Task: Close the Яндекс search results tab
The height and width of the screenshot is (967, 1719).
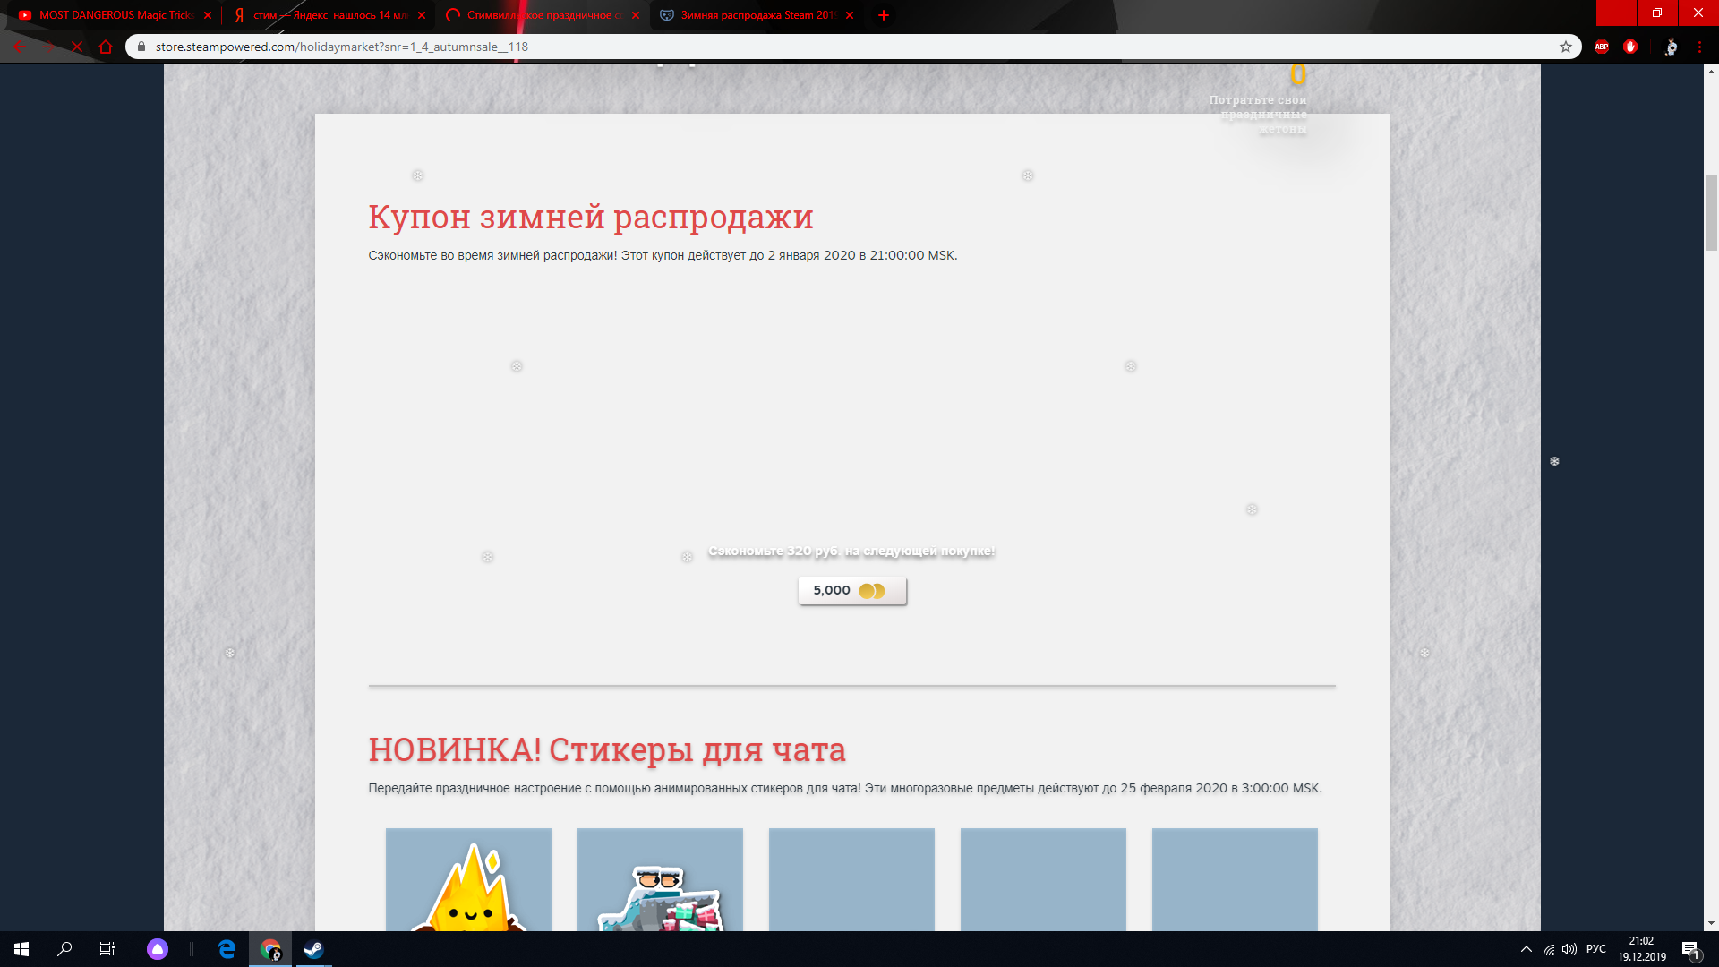Action: pyautogui.click(x=422, y=15)
